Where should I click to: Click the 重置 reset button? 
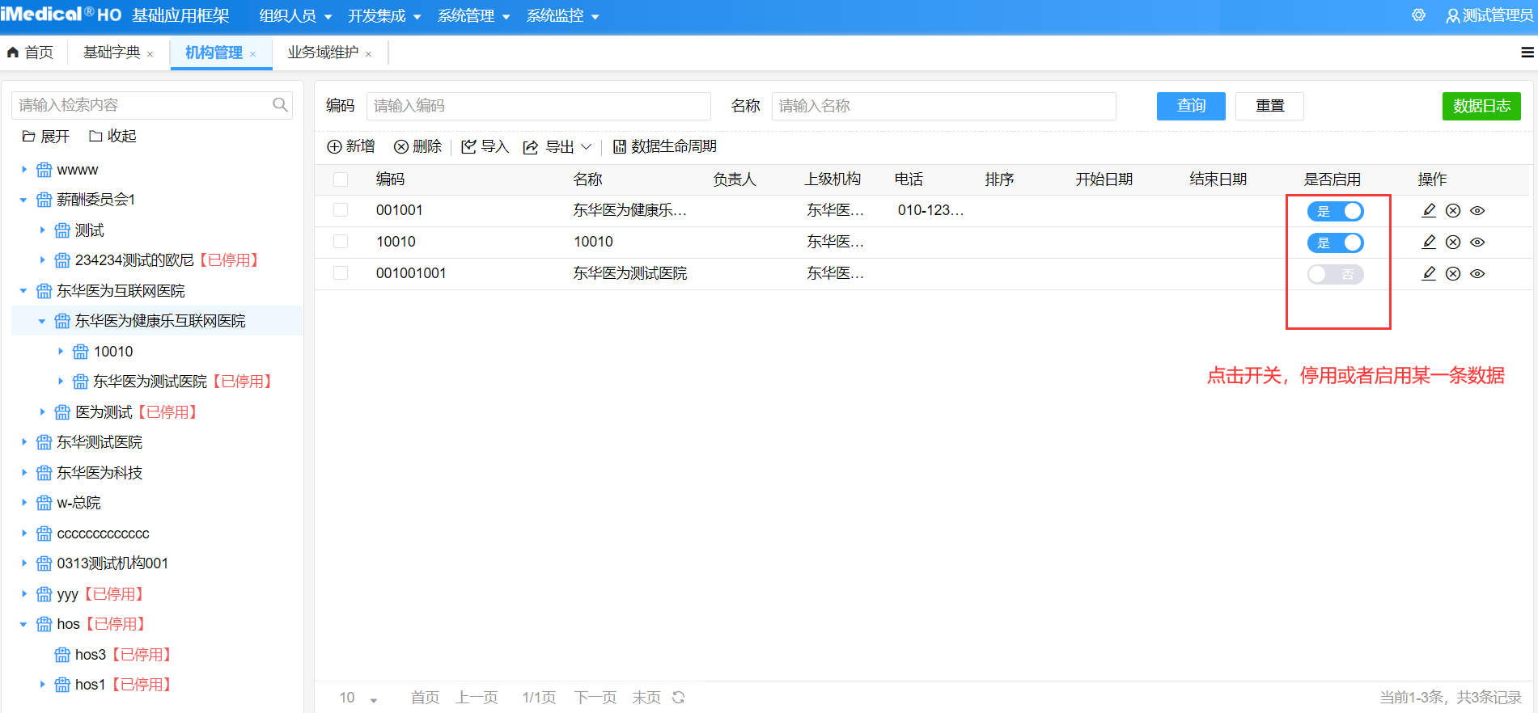coord(1269,106)
